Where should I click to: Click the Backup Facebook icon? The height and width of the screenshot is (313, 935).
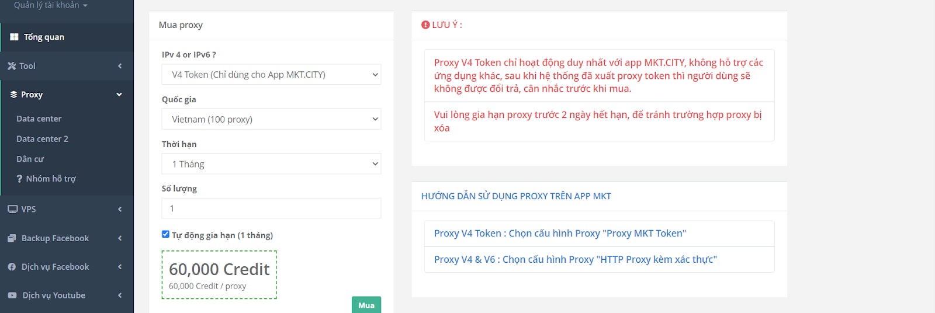[12, 238]
